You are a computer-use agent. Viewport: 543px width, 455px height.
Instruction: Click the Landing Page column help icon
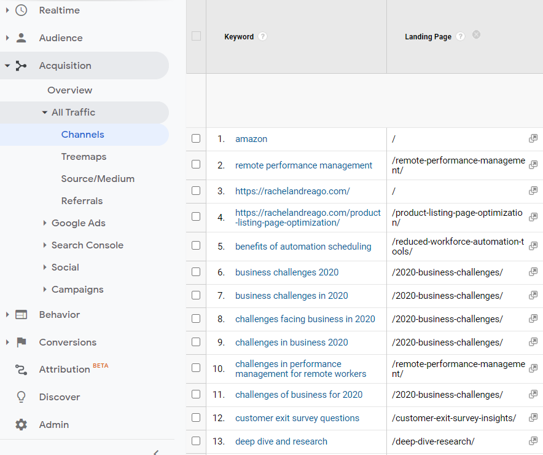[460, 36]
